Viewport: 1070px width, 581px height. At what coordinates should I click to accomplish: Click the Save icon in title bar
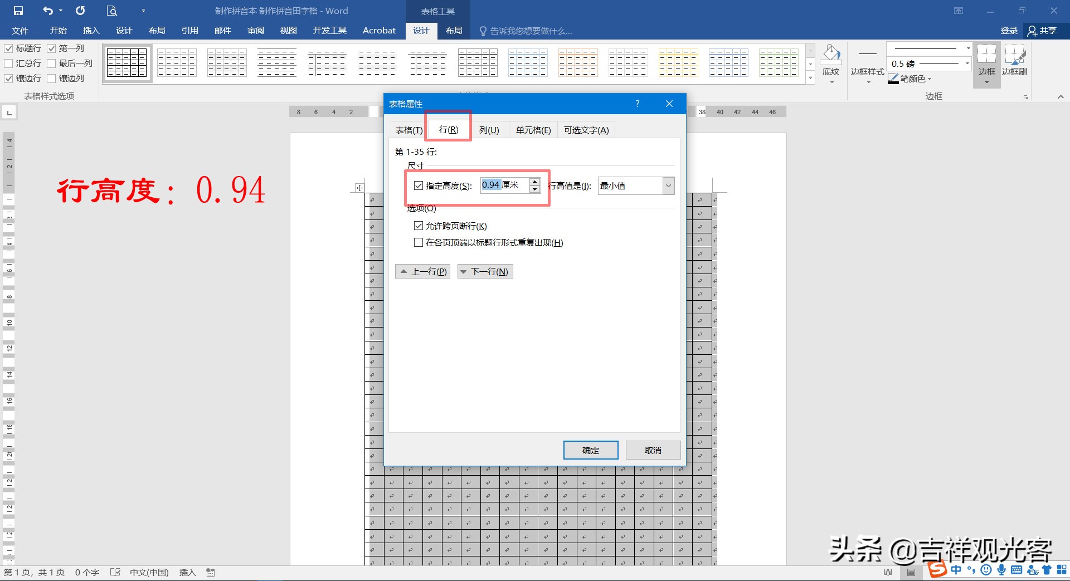(18, 11)
